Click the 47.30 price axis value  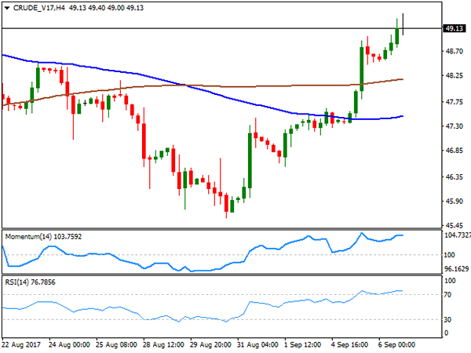(x=455, y=126)
